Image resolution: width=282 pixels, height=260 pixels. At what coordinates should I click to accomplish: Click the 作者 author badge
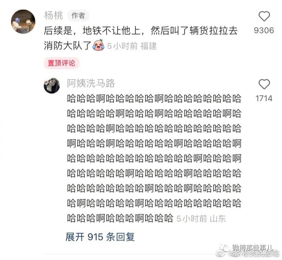click(78, 16)
